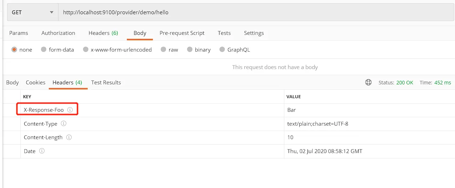
Task: Select x-www-form-urlencoded radio button
Action: pos(86,49)
